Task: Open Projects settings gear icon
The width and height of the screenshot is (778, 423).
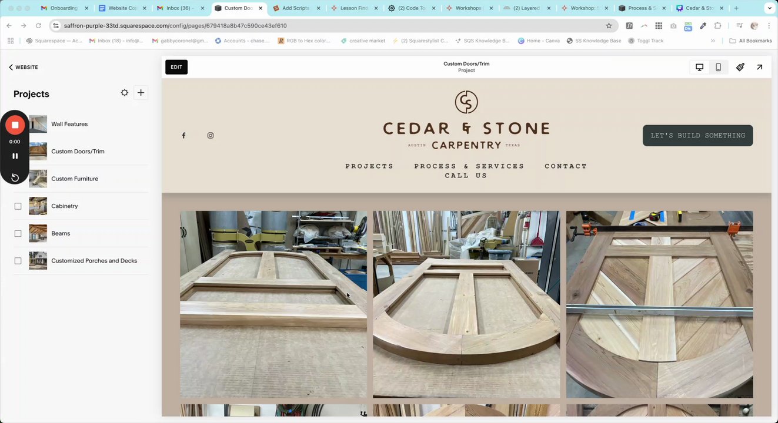Action: [x=124, y=93]
